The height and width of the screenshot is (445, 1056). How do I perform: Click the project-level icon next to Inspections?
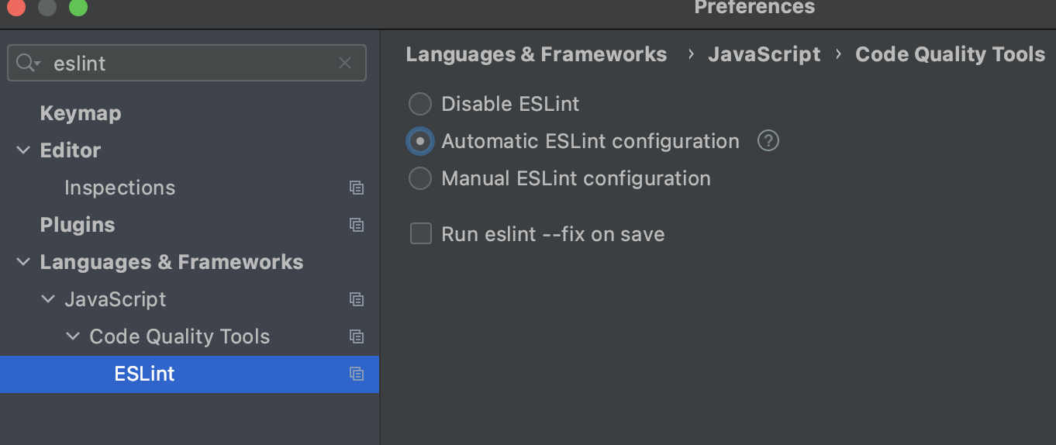357,188
